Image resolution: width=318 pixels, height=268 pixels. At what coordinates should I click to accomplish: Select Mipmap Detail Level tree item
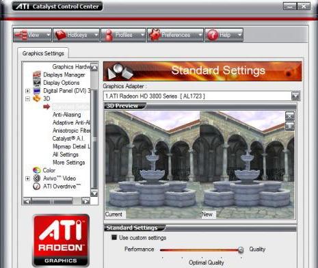point(71,146)
